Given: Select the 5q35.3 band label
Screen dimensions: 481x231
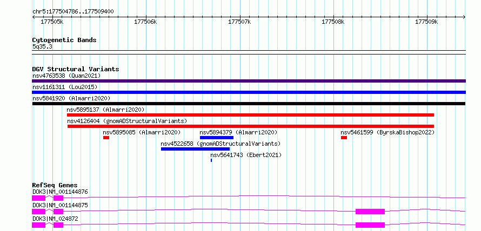Looking at the screenshot, I should click(42, 47).
